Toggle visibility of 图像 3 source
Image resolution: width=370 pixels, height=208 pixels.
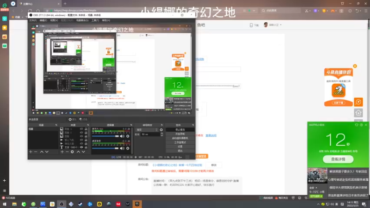81,129
